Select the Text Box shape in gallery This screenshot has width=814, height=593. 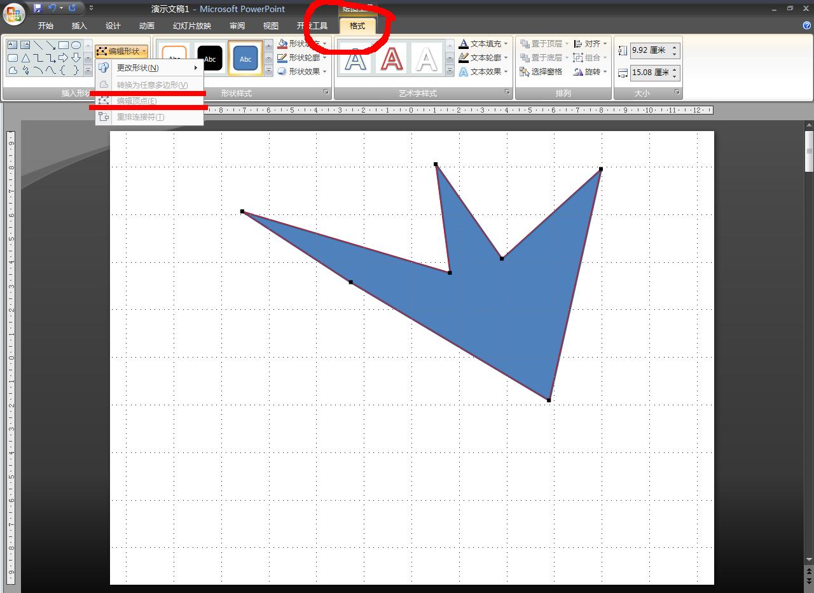click(12, 45)
